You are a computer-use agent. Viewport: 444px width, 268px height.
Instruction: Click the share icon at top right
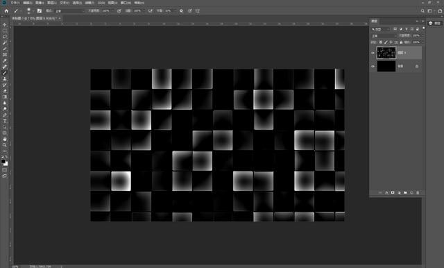pyautogui.click(x=440, y=11)
